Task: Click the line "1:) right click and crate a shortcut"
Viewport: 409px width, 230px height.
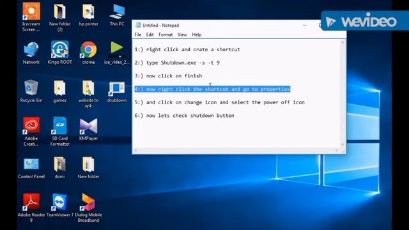Action: 187,50
